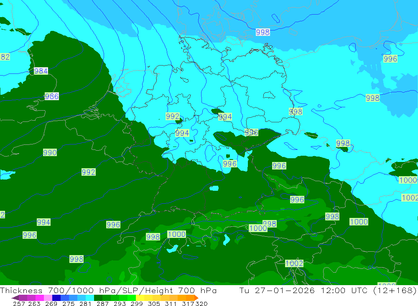
Task: Pick the bright cyan legend swatch
Action: 89,298
